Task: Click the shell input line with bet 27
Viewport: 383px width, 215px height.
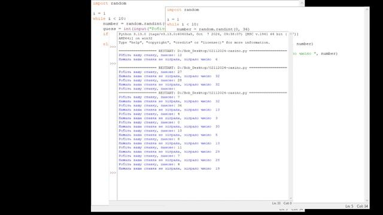Action: (x=150, y=72)
